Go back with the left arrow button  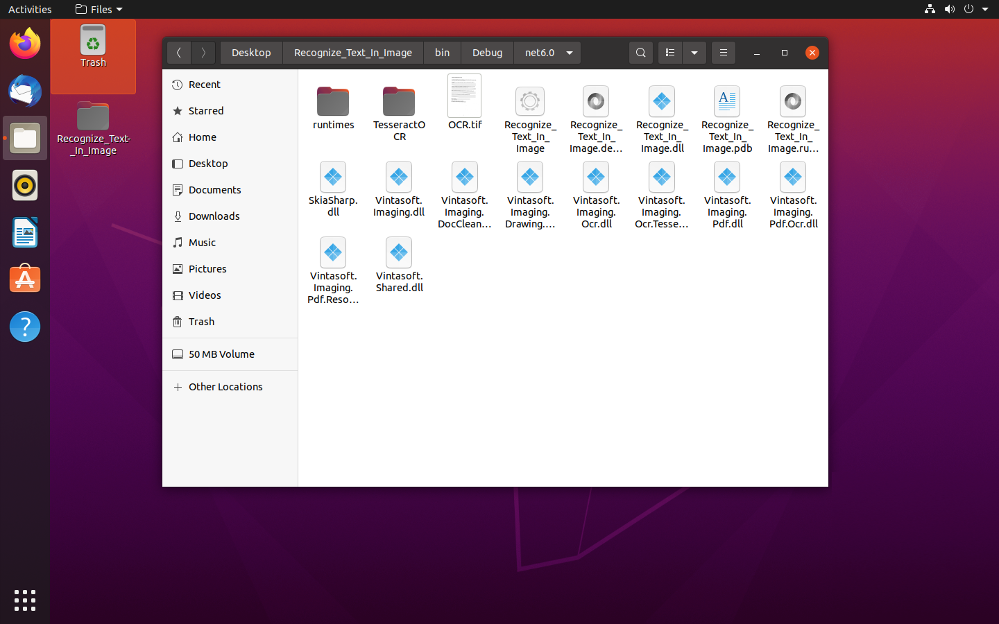(179, 53)
